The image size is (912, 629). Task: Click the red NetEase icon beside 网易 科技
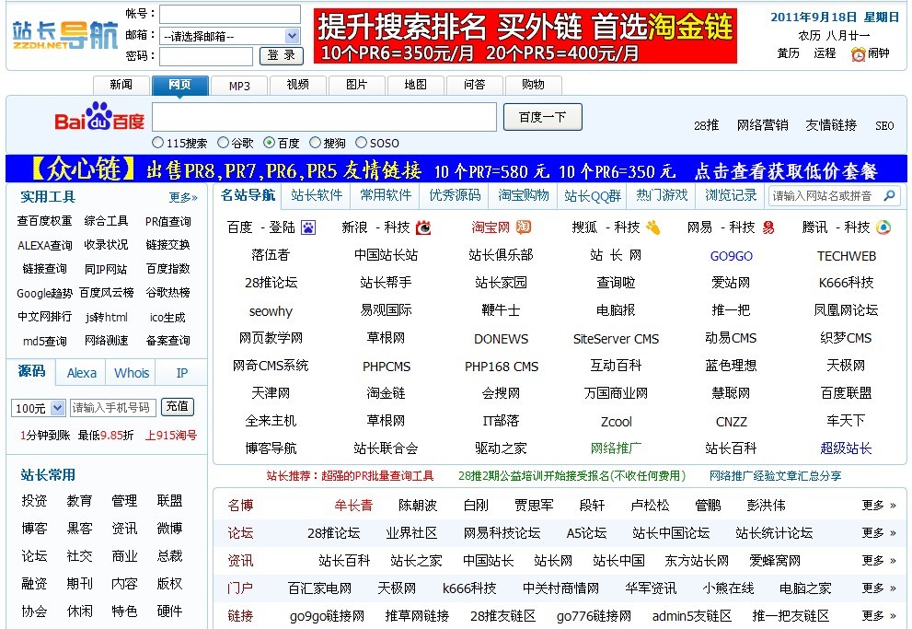click(768, 227)
